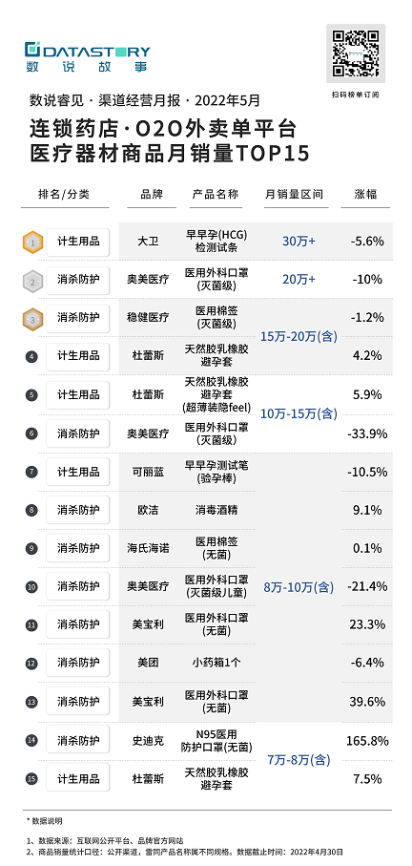412x866 pixels.
Task: Click the 小药箱1个 product name
Action: click(x=216, y=662)
